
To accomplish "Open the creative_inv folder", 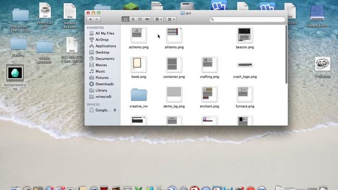I will (x=138, y=94).
